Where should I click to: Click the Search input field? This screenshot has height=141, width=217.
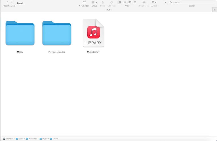click(193, 2)
